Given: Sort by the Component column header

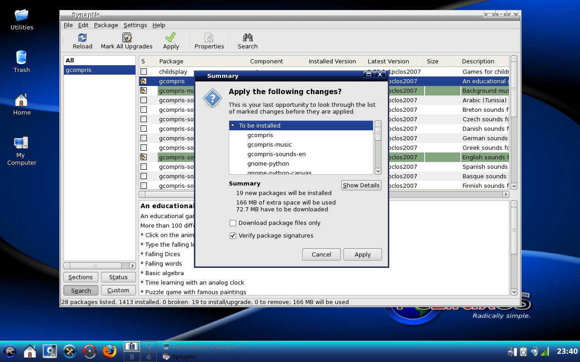Looking at the screenshot, I should [276, 61].
